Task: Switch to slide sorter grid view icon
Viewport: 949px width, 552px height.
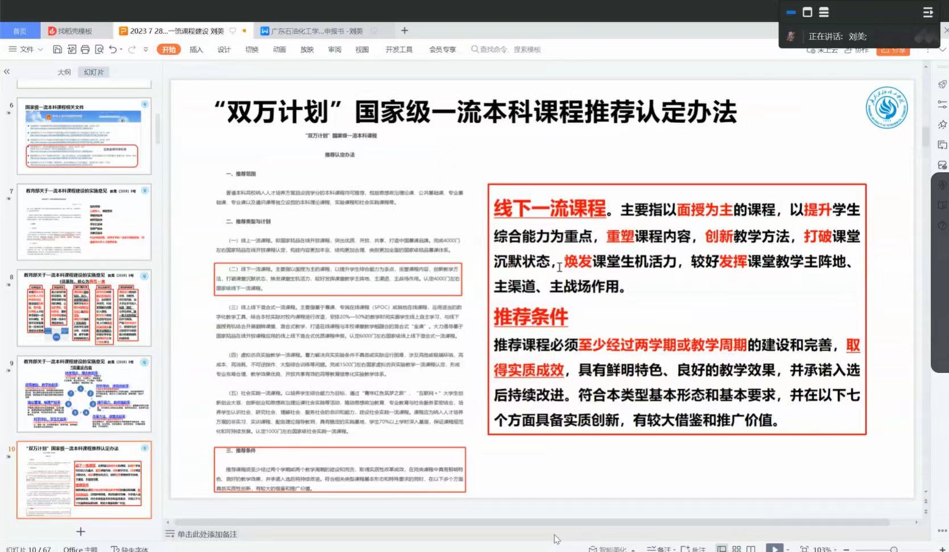Action: tap(737, 549)
